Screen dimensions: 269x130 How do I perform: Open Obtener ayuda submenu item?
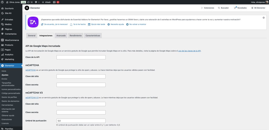pyautogui.click(x=8, y=115)
